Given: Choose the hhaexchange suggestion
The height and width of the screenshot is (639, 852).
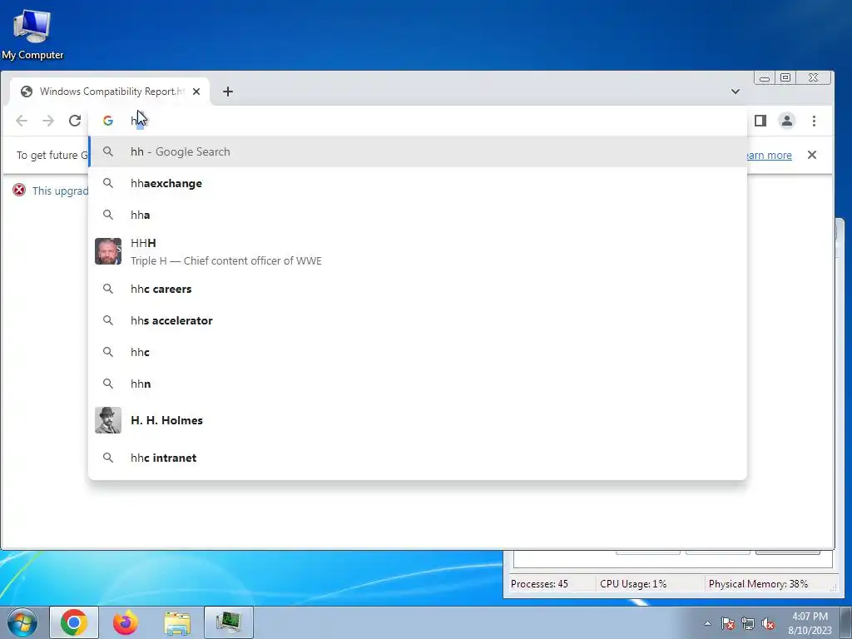Looking at the screenshot, I should point(418,183).
